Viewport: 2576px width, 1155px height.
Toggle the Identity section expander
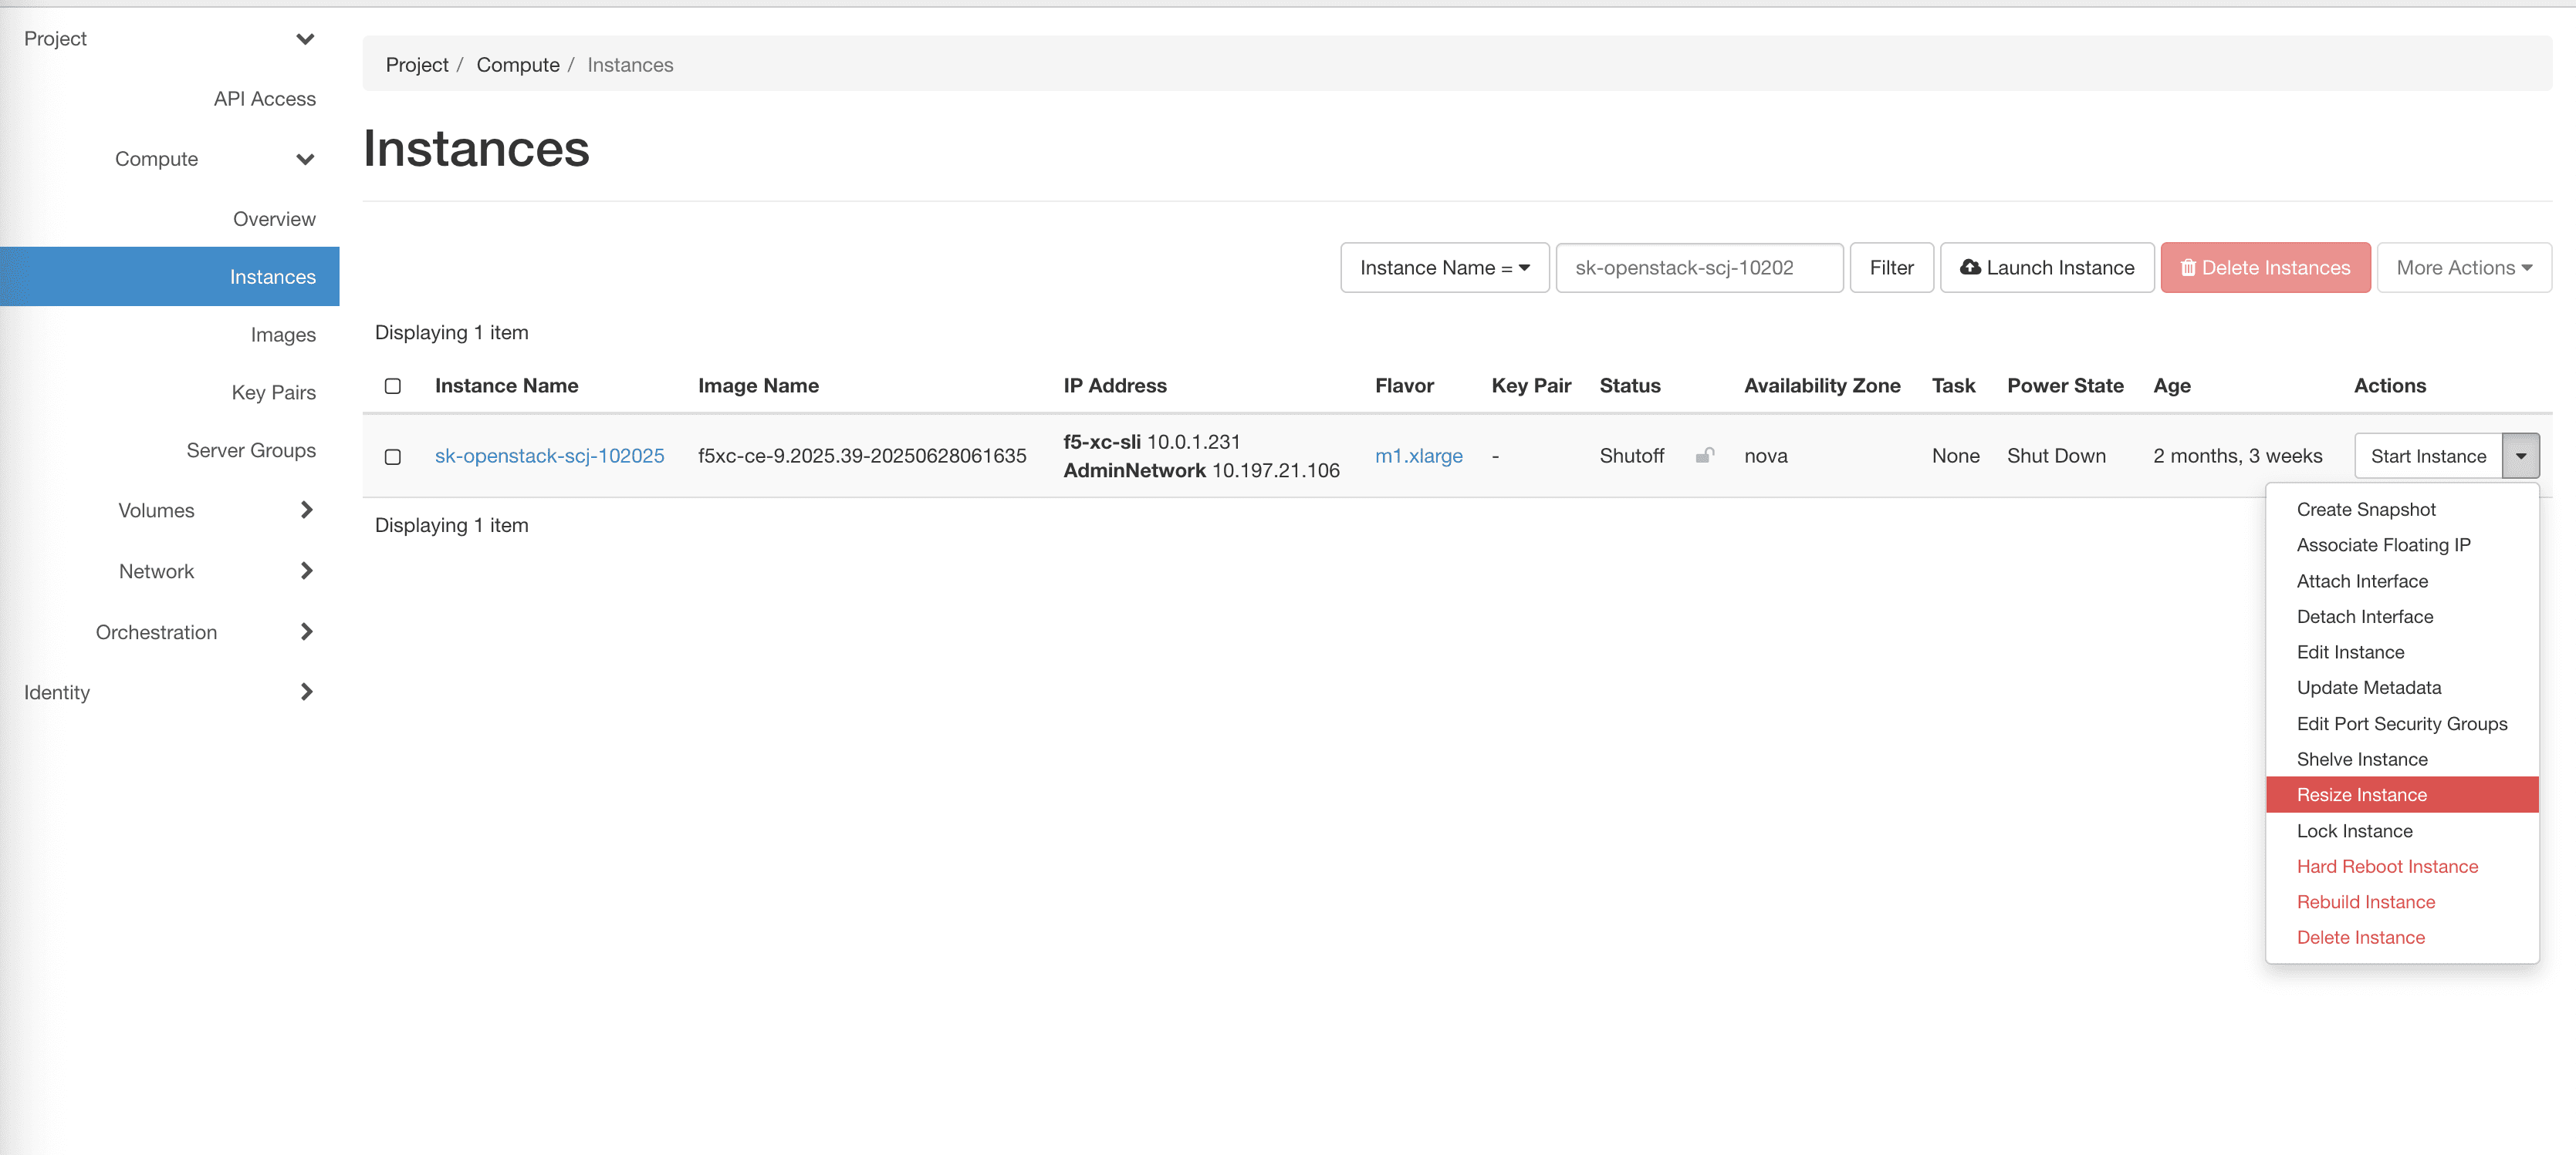(x=306, y=692)
